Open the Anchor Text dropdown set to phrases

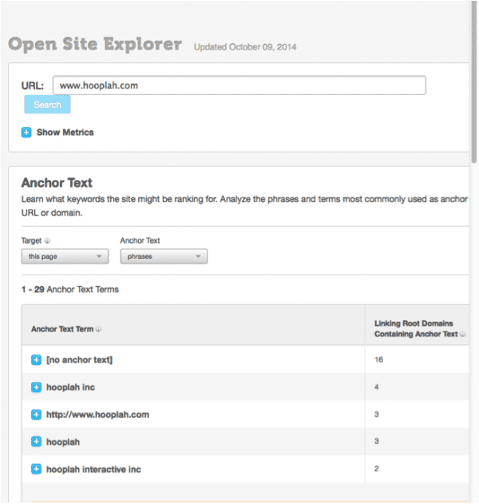tap(164, 256)
